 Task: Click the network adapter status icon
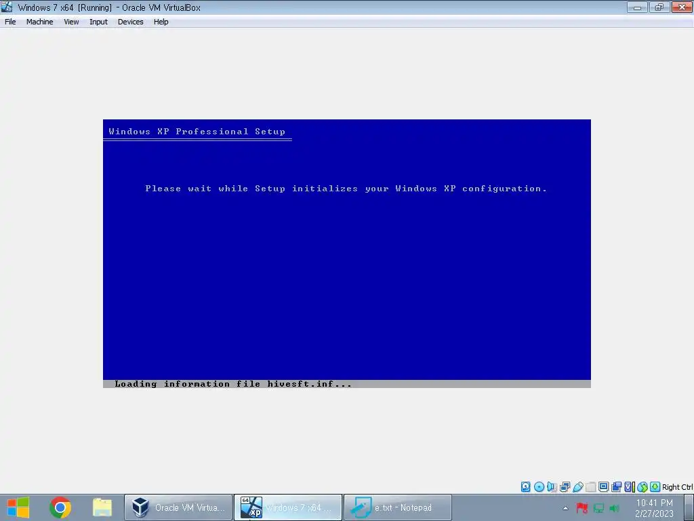pyautogui.click(x=565, y=487)
